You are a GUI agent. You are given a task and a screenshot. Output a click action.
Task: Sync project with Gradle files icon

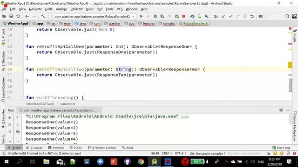click(x=192, y=17)
